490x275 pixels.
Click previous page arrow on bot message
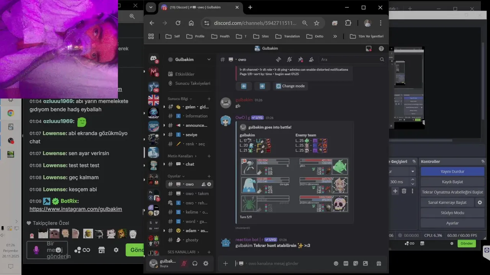coord(243,86)
